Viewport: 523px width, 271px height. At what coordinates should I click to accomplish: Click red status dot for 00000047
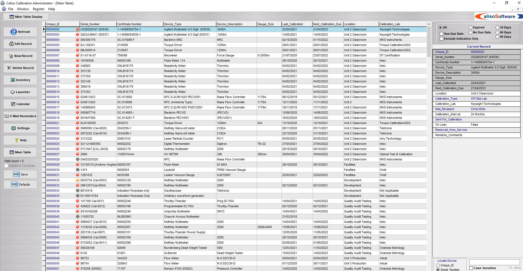(78, 248)
